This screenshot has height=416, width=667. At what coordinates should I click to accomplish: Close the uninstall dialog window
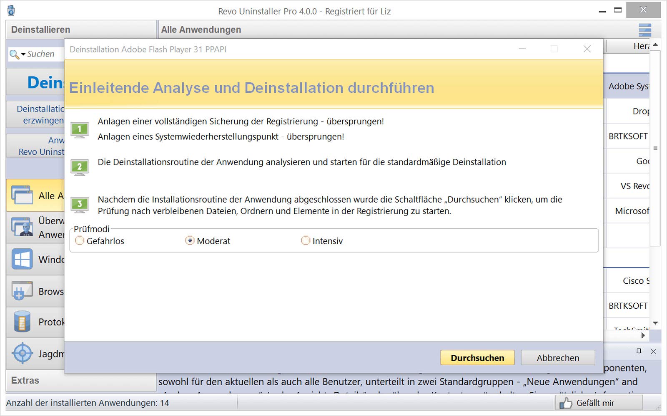(587, 49)
